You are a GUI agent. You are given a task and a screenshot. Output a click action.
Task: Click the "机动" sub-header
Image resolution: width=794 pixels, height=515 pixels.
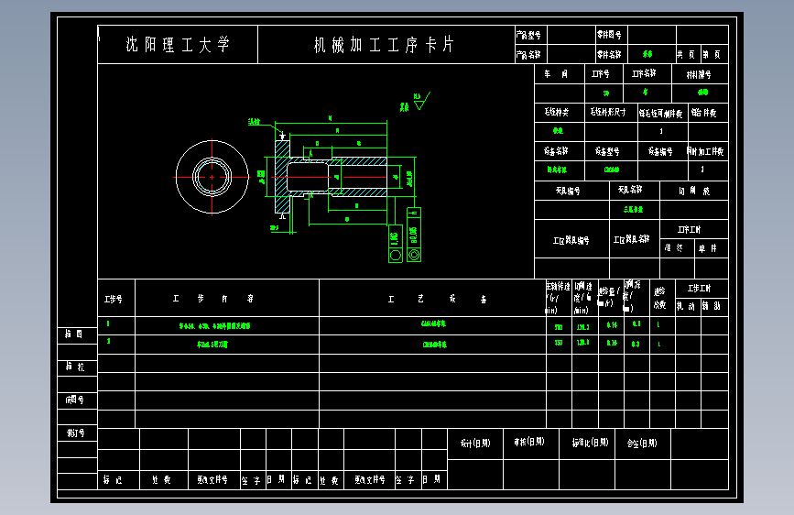point(686,306)
